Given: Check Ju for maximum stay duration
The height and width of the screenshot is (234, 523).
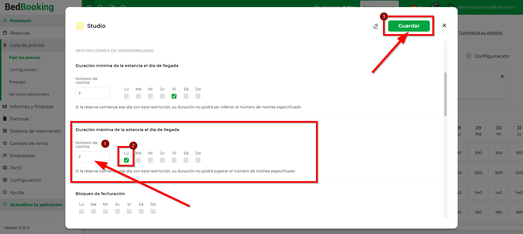Looking at the screenshot, I should (x=162, y=160).
